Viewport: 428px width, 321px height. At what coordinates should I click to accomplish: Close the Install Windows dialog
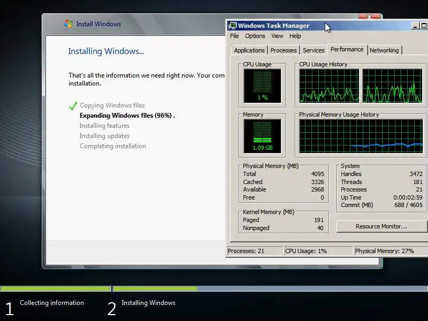point(369,17)
